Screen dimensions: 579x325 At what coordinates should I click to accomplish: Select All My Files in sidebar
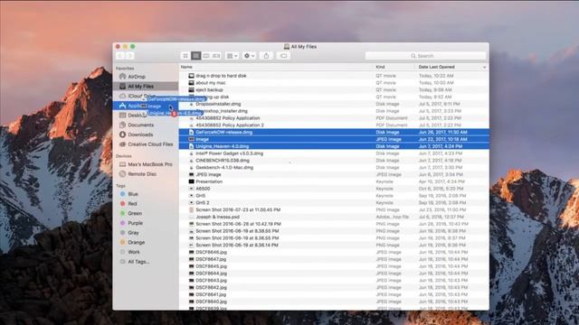tap(146, 87)
